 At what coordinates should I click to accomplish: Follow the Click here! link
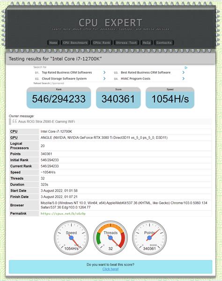pyautogui.click(x=111, y=269)
